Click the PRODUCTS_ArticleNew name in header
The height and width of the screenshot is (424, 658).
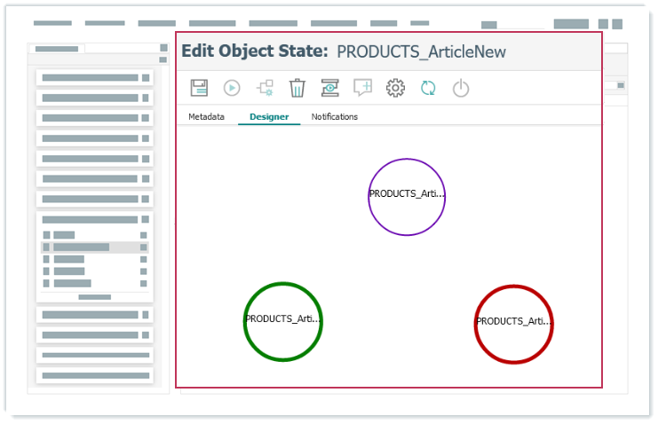[421, 52]
